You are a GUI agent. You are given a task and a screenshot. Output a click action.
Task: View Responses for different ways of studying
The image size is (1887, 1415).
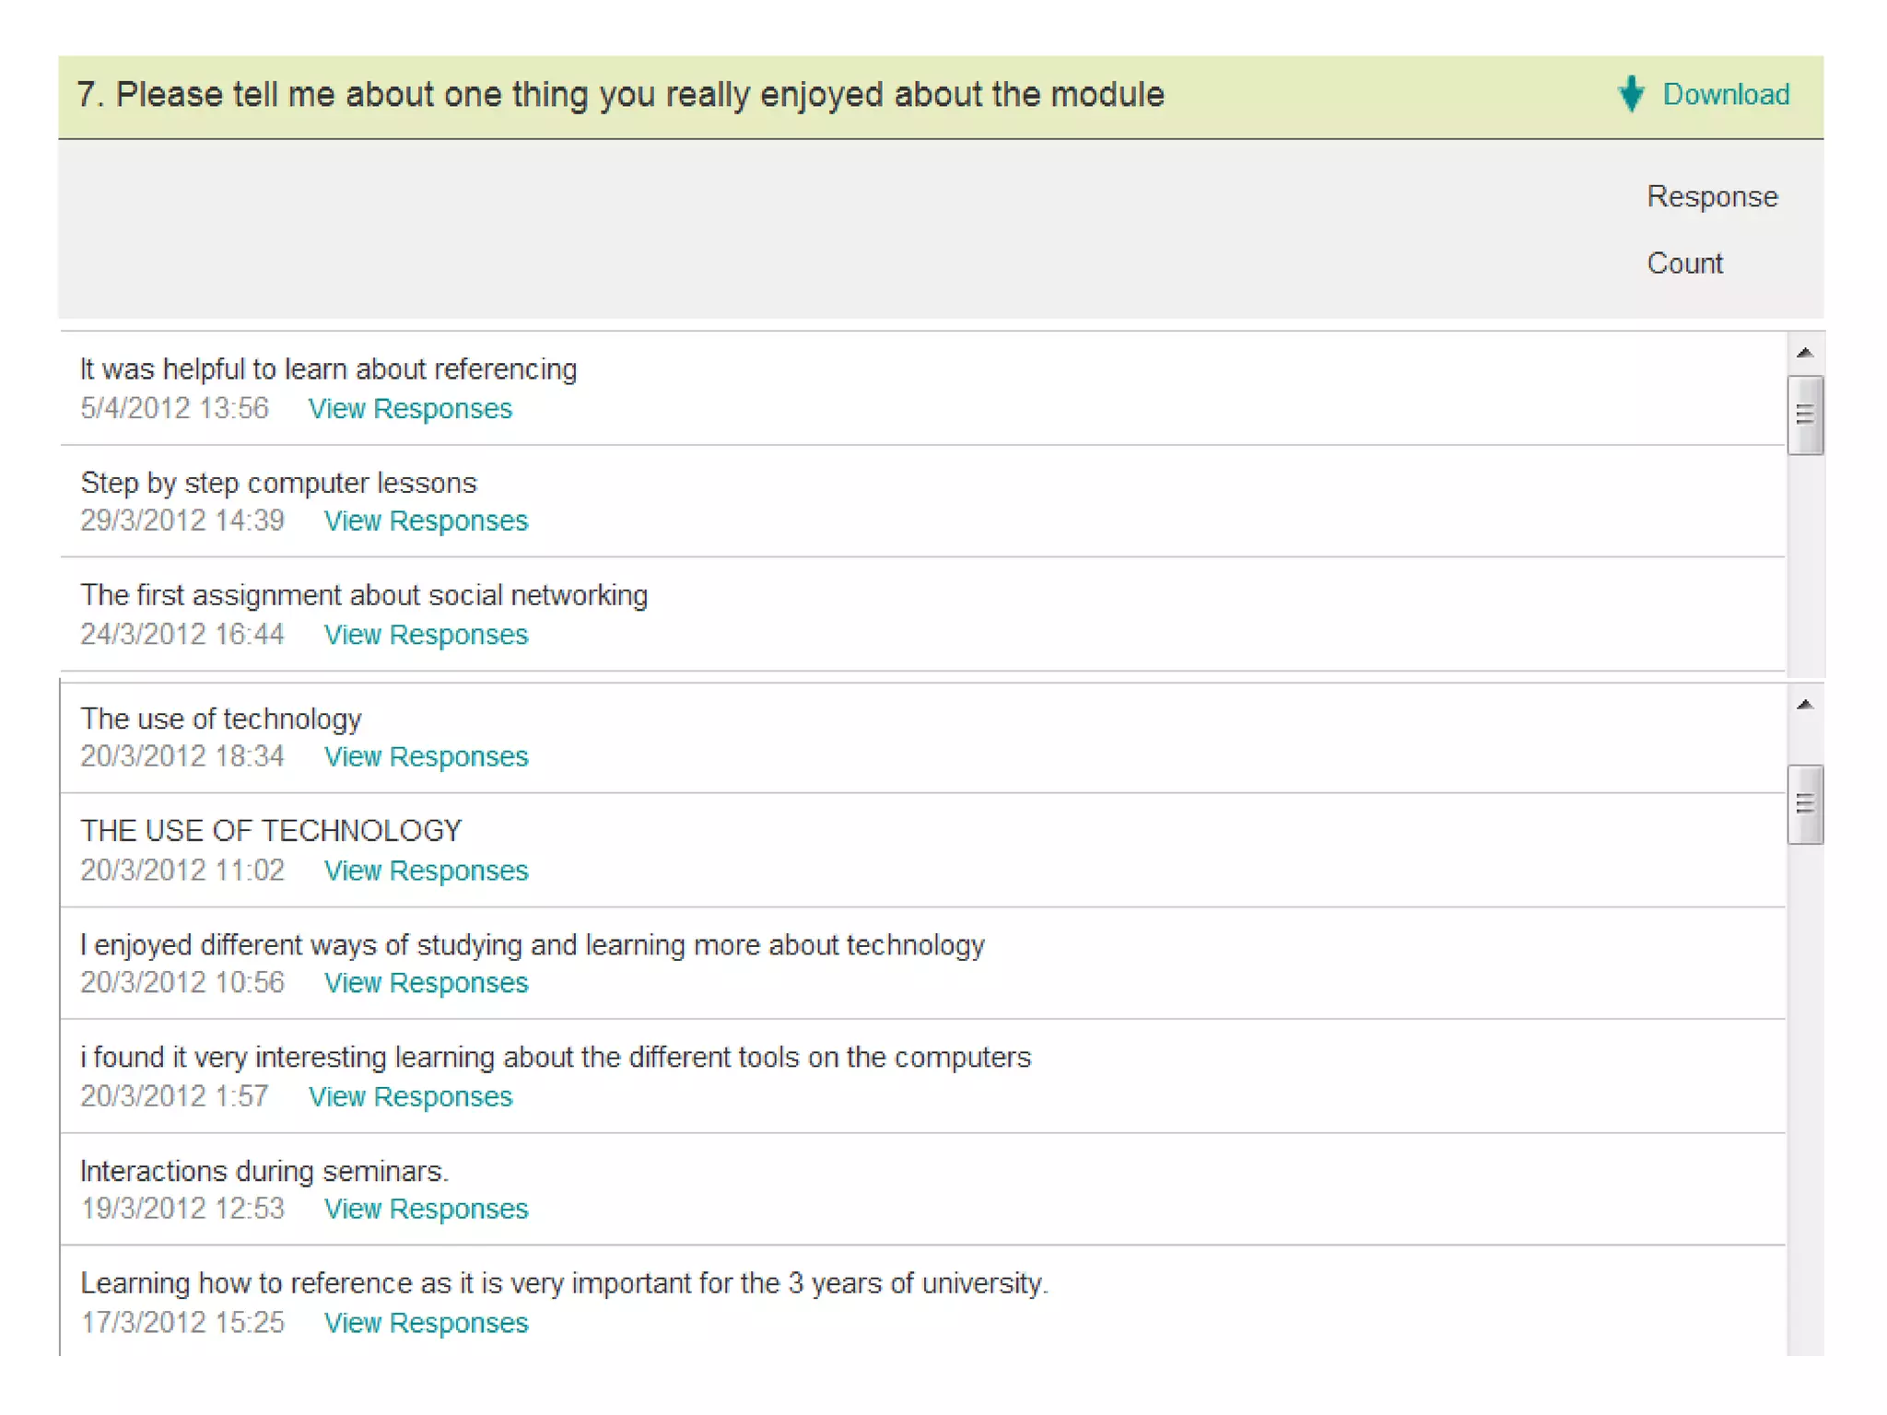click(426, 983)
